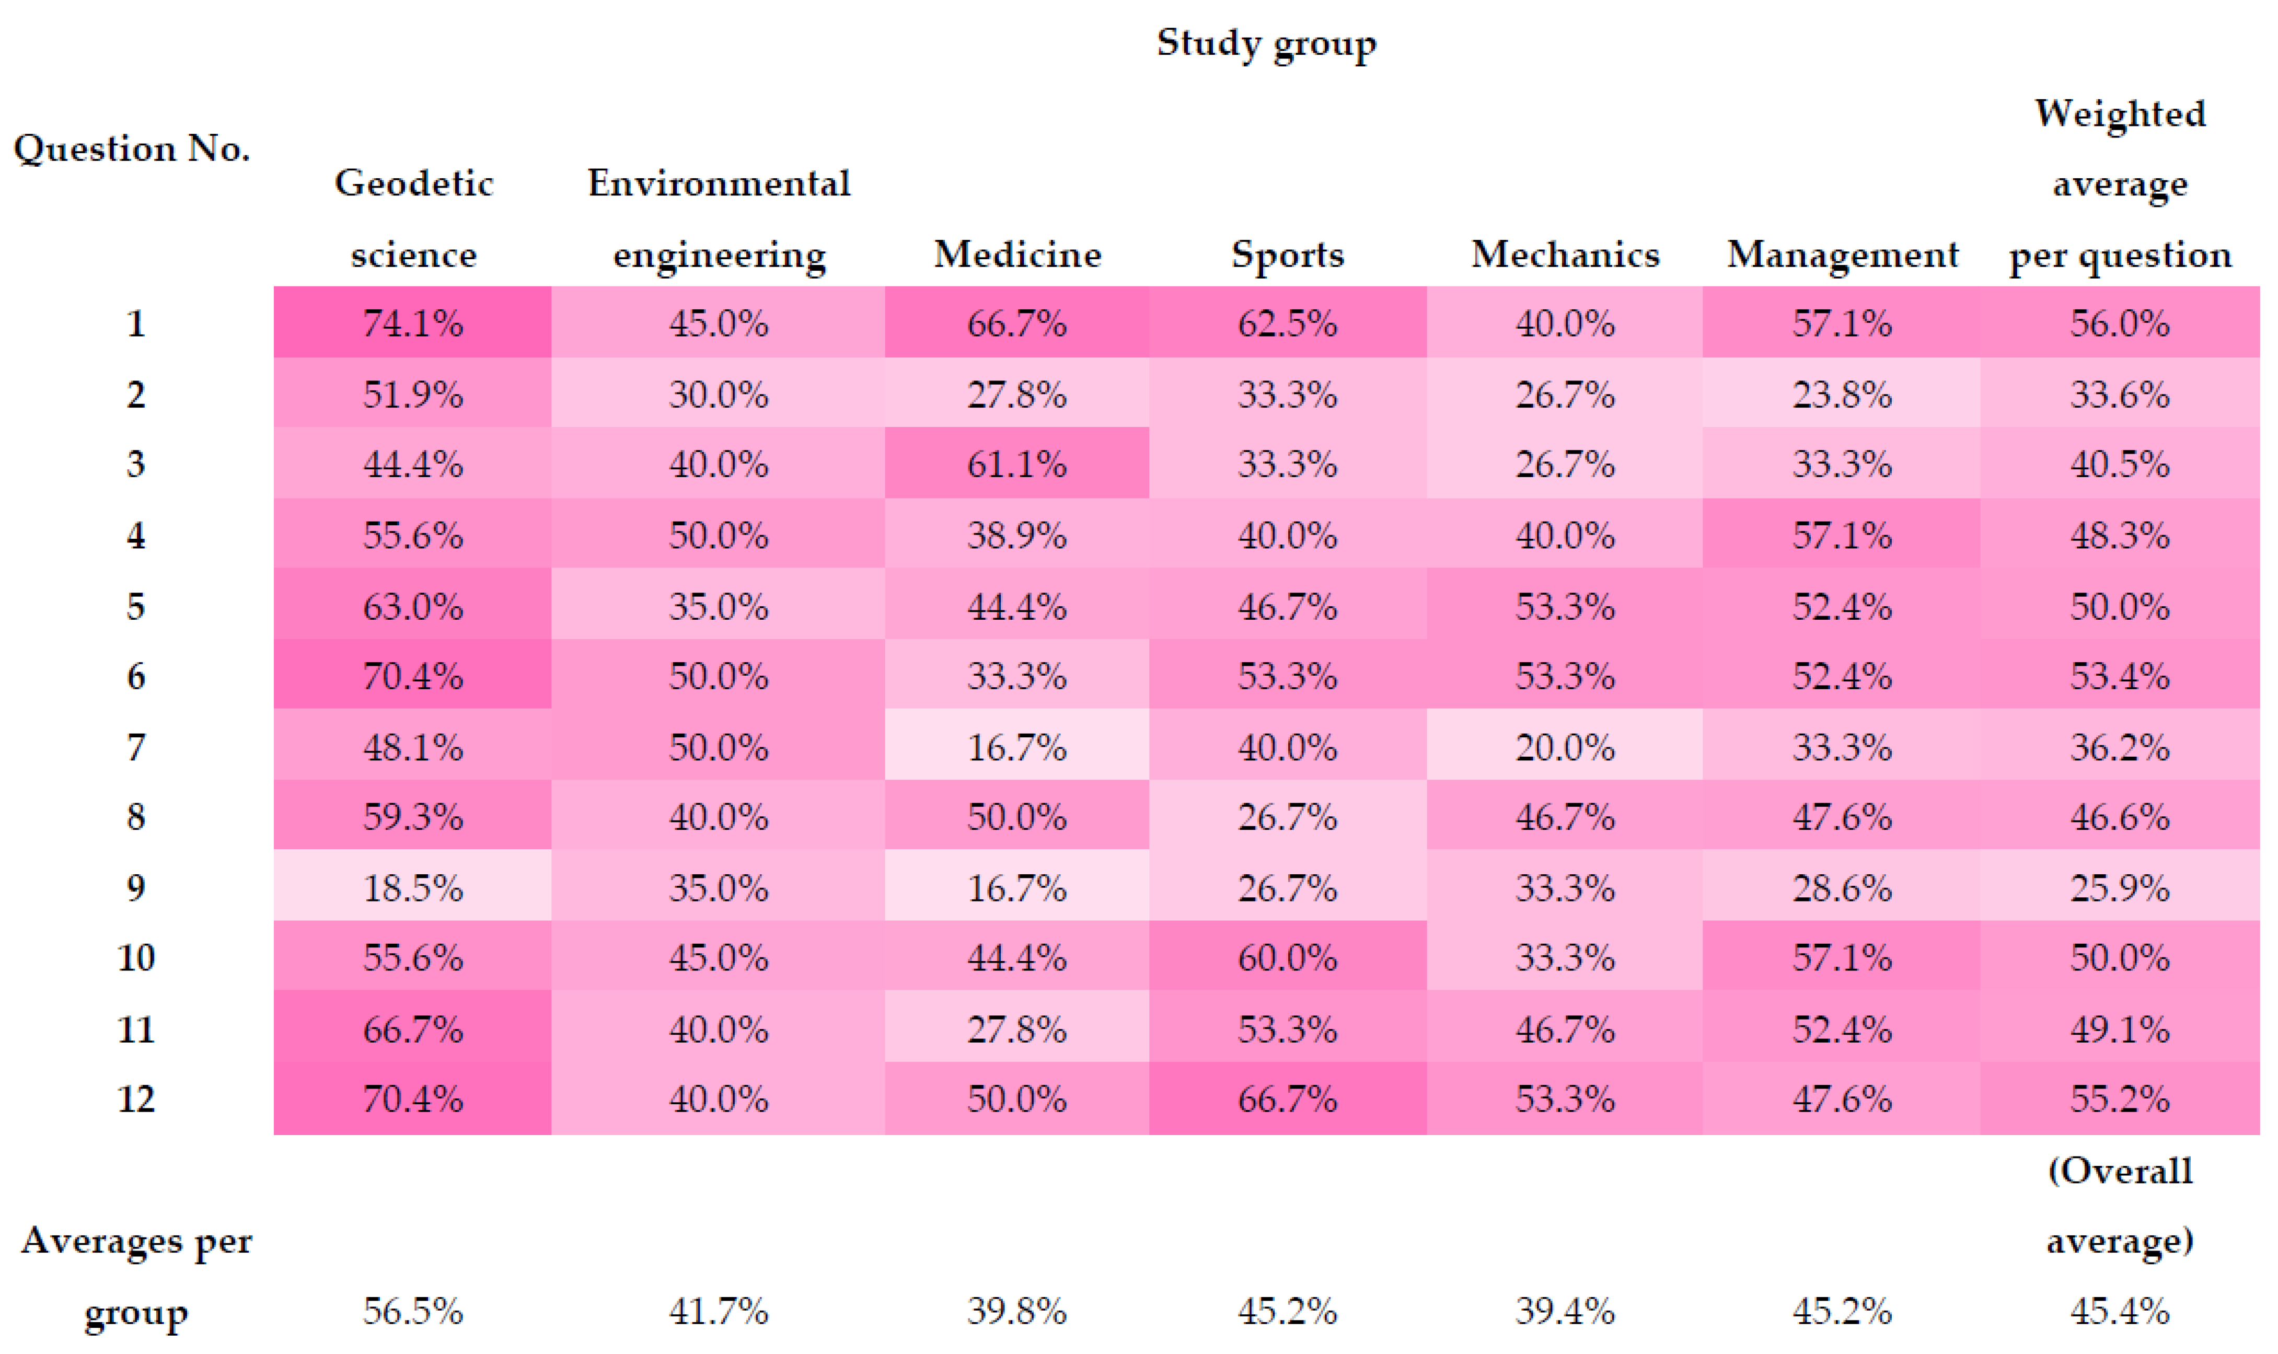Select the 25.9% weighted average for question 9
The image size is (2278, 1354).
click(2120, 888)
